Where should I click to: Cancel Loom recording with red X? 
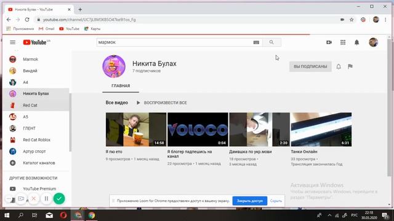click(33, 199)
